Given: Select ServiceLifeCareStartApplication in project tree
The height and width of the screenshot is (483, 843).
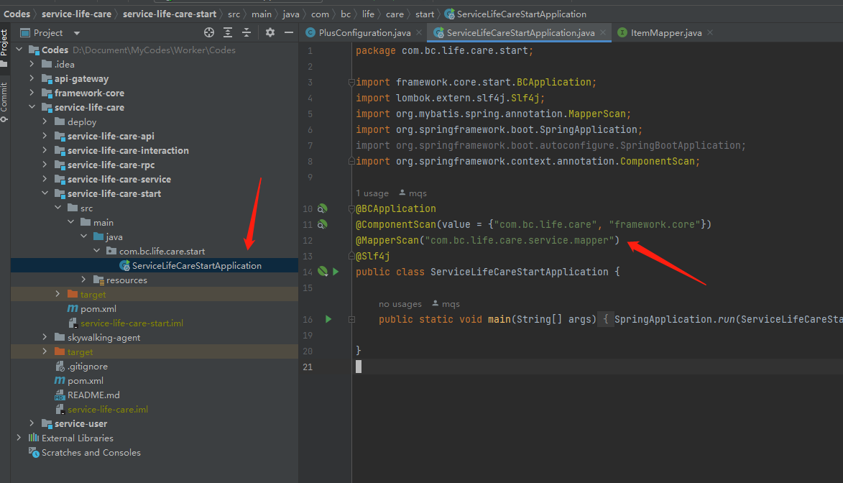Looking at the screenshot, I should point(155,266).
